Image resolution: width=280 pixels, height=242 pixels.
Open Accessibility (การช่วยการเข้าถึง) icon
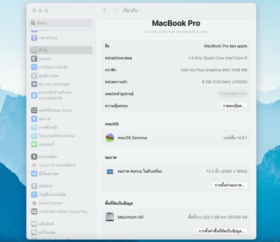tap(34, 67)
